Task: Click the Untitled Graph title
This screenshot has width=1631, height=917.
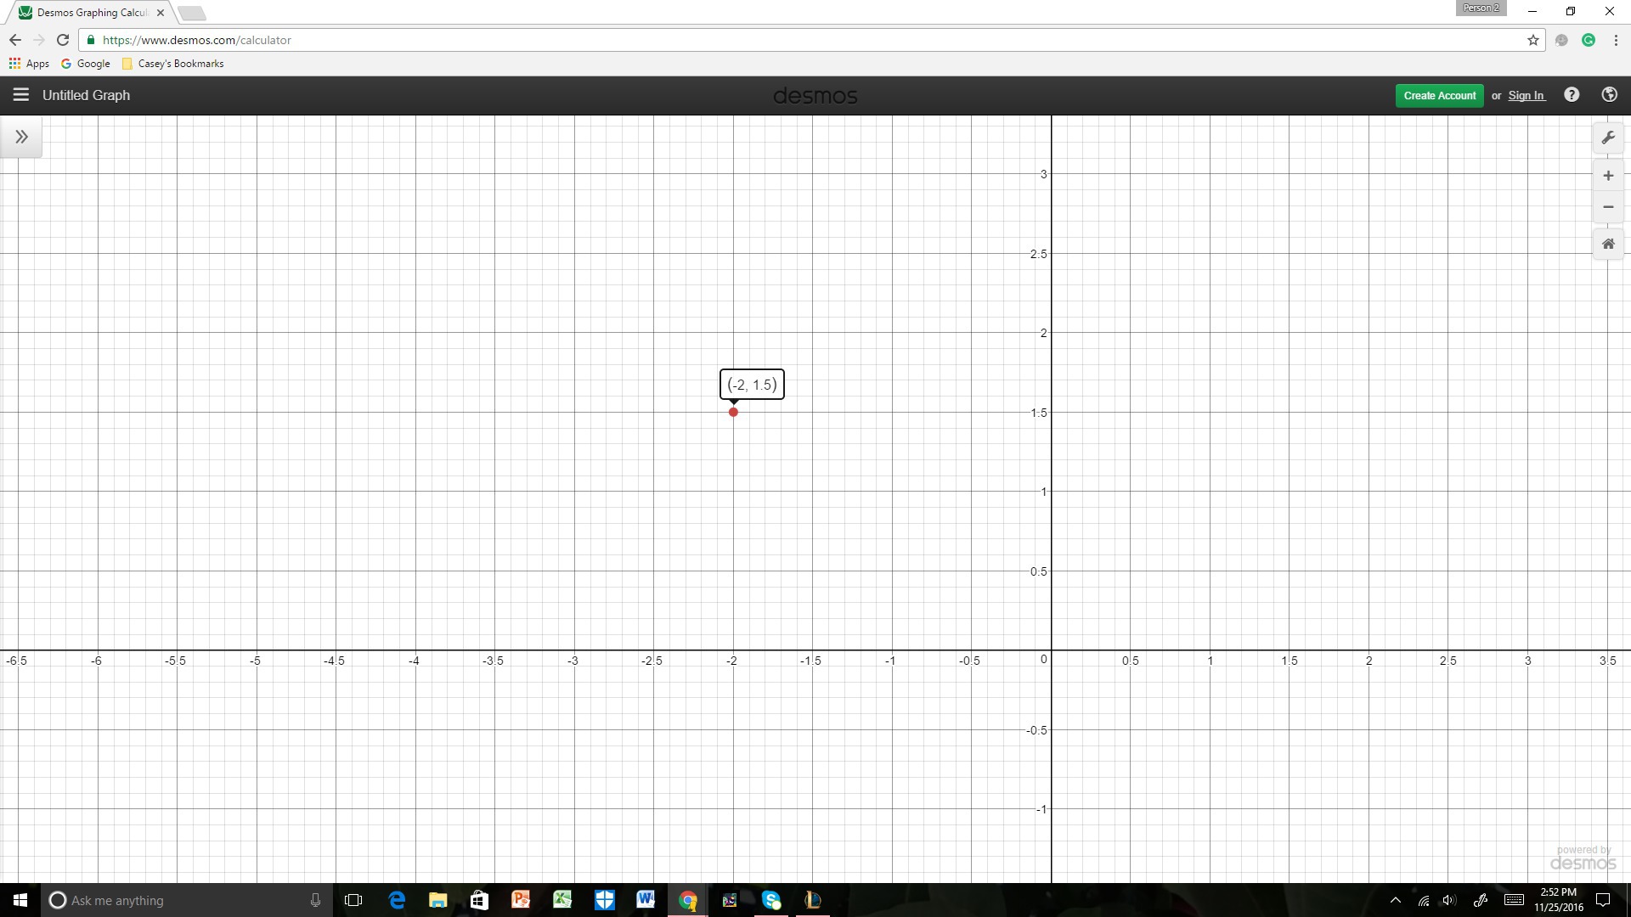Action: (x=87, y=95)
